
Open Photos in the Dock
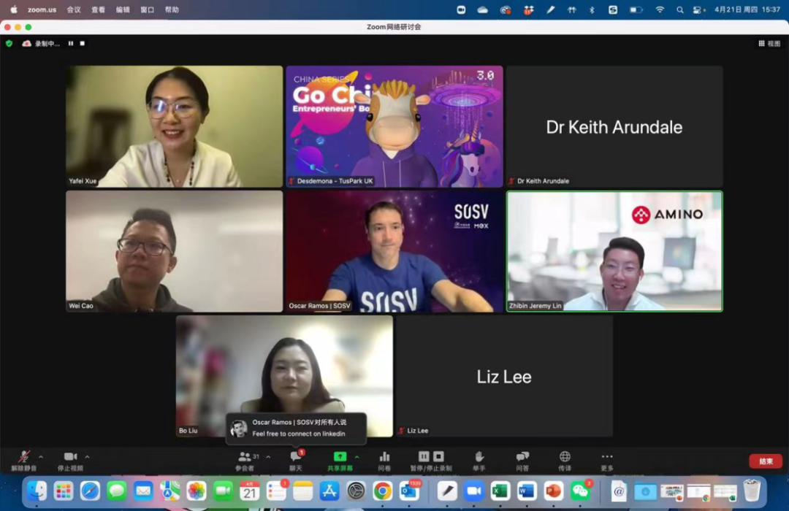point(197,491)
